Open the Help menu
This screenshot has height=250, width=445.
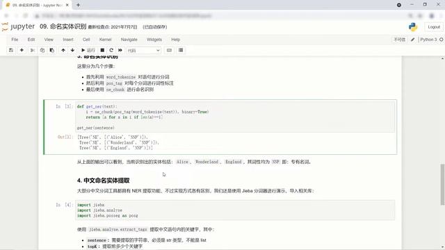pos(176,40)
